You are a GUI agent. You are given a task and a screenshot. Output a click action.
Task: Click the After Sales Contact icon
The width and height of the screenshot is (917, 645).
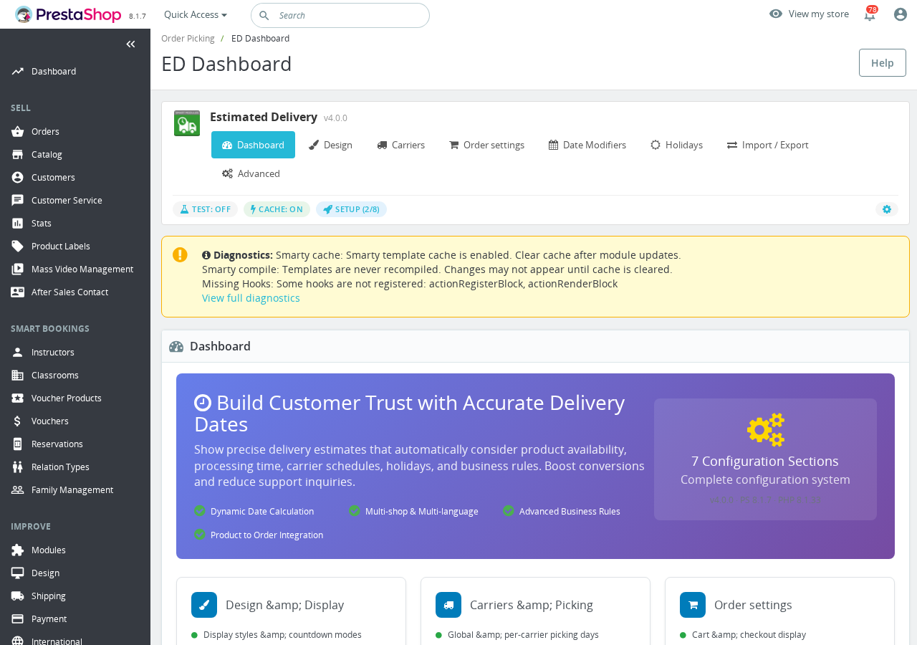coord(18,292)
